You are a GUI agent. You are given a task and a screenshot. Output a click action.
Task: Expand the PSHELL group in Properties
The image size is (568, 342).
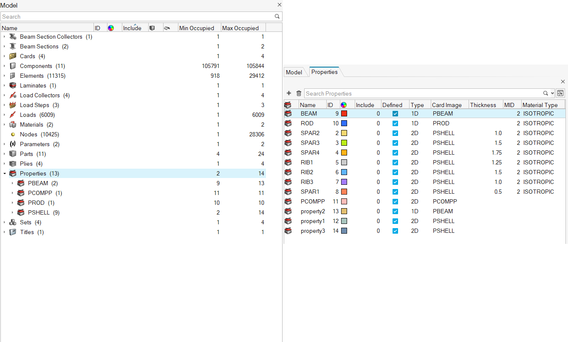[12, 213]
